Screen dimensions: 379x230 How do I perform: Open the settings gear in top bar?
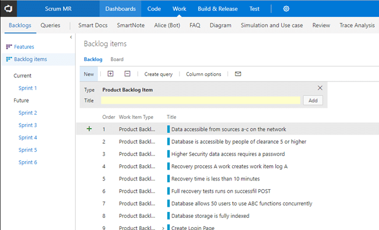click(x=286, y=9)
